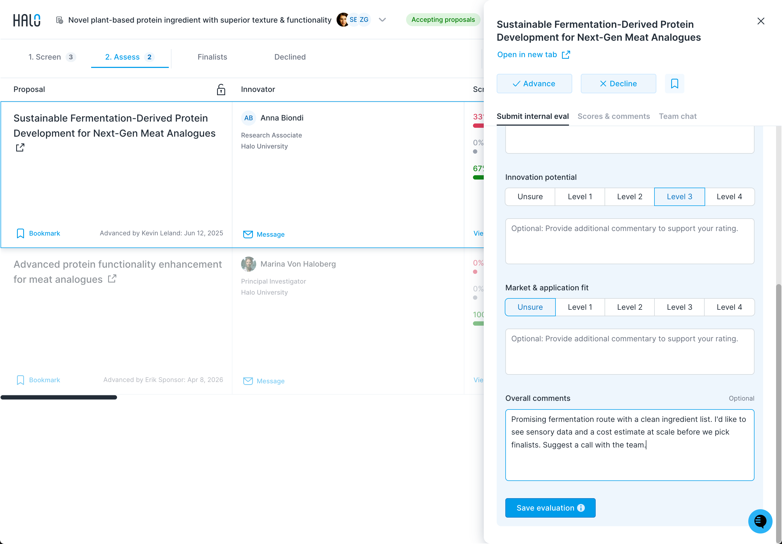The image size is (782, 544).
Task: Click Market & application fit commentary field
Action: pyautogui.click(x=629, y=352)
